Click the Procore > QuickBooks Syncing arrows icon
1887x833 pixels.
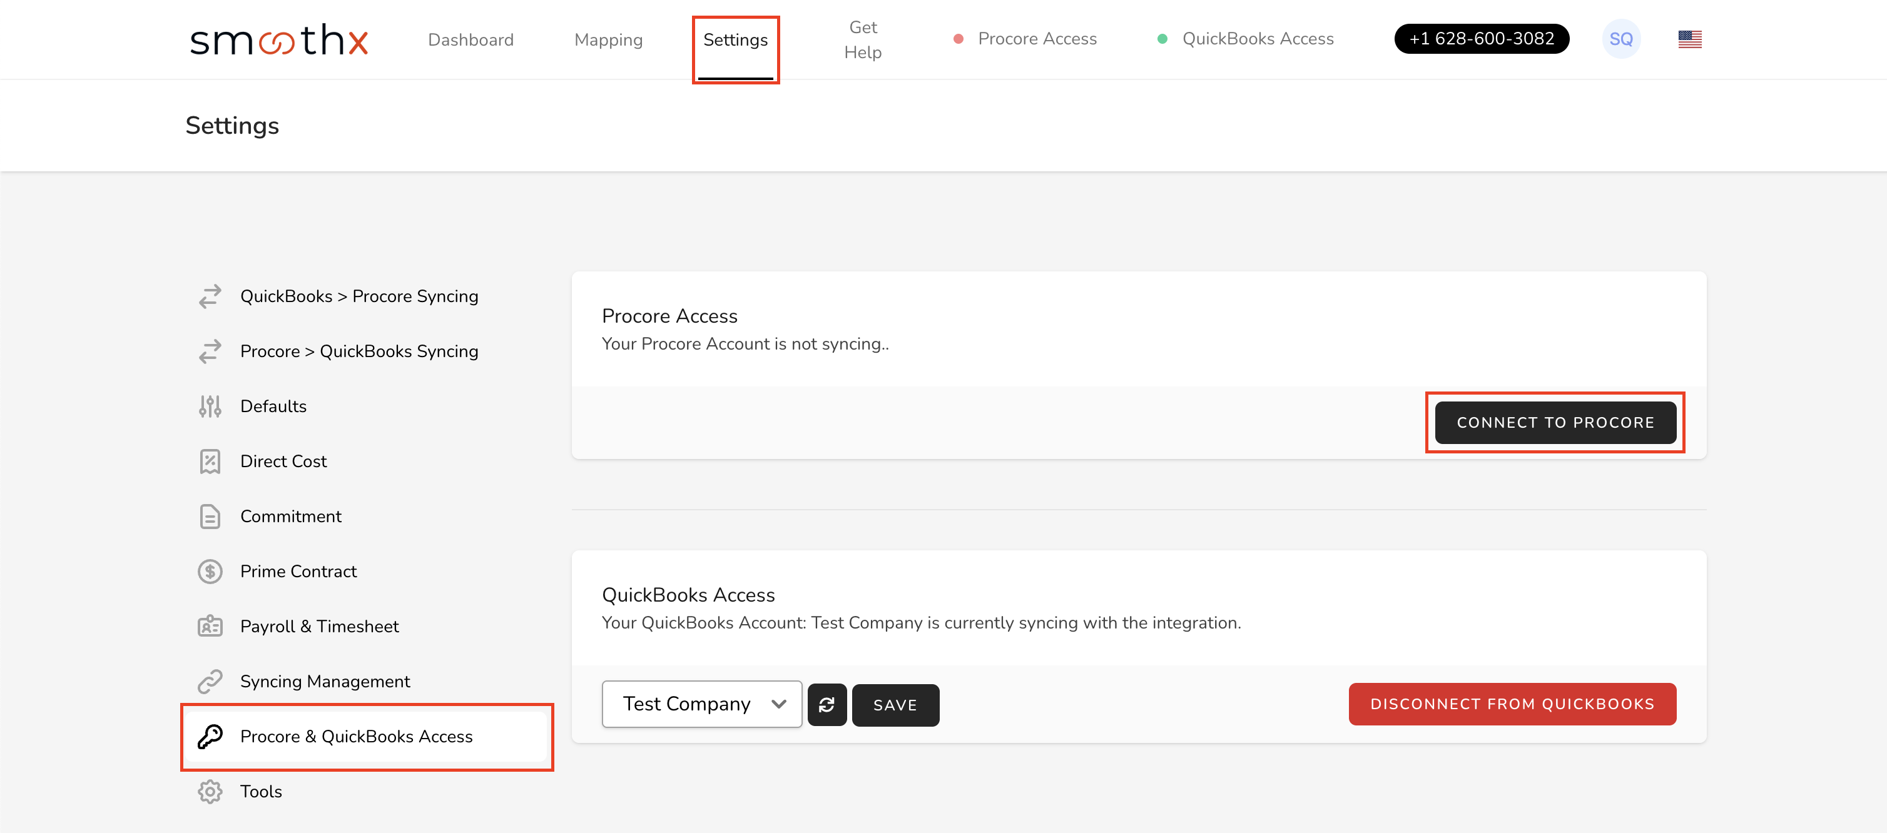pyautogui.click(x=210, y=351)
